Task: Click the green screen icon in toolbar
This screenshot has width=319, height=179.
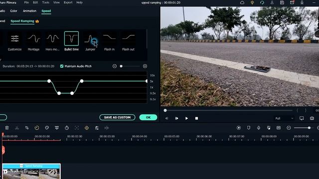Action: [57, 128]
